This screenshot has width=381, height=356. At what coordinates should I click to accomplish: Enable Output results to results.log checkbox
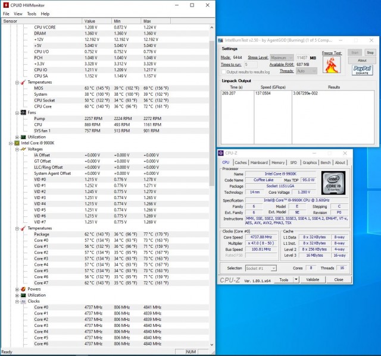pos(224,71)
